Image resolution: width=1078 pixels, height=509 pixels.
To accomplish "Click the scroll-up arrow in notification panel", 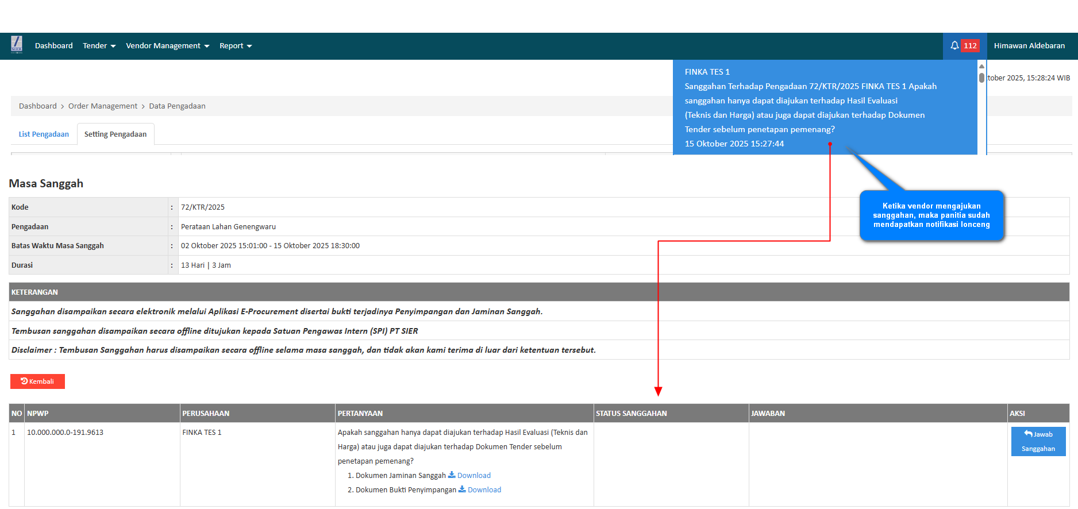I will pyautogui.click(x=981, y=66).
